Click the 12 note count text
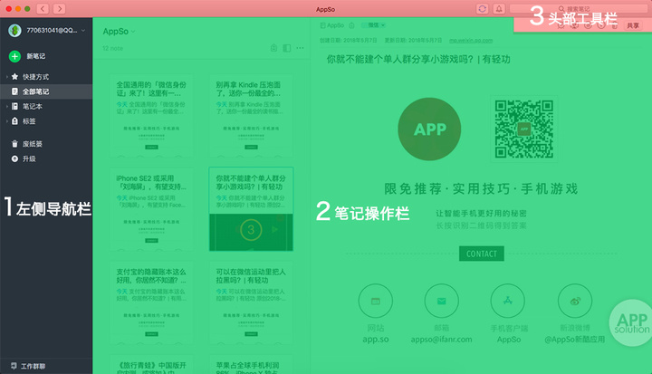652x374 pixels. pyautogui.click(x=112, y=48)
